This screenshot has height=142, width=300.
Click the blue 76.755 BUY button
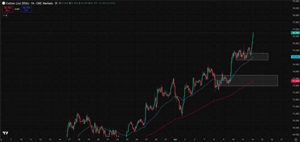(x=26, y=9)
